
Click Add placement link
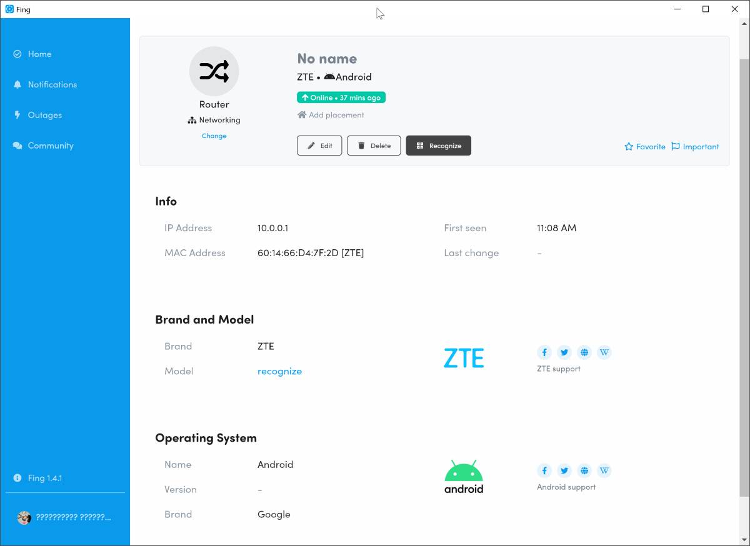click(x=331, y=115)
